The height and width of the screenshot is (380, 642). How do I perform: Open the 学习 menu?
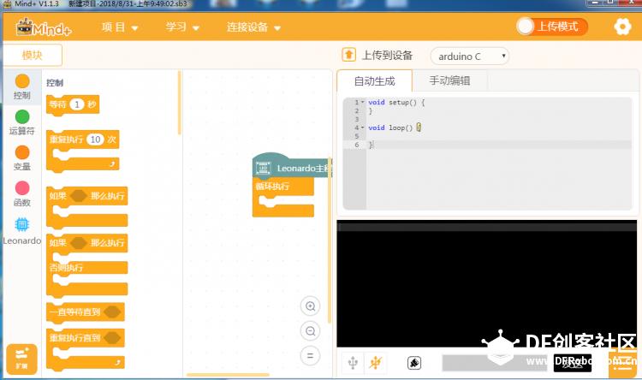[182, 27]
